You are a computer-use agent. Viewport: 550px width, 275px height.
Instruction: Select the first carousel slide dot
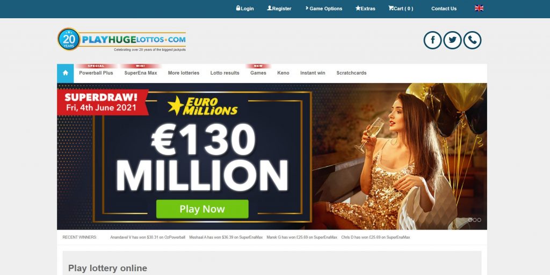coord(471,220)
